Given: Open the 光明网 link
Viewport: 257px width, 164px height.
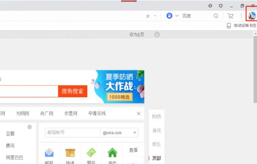Looking at the screenshot, I should click(22, 113).
